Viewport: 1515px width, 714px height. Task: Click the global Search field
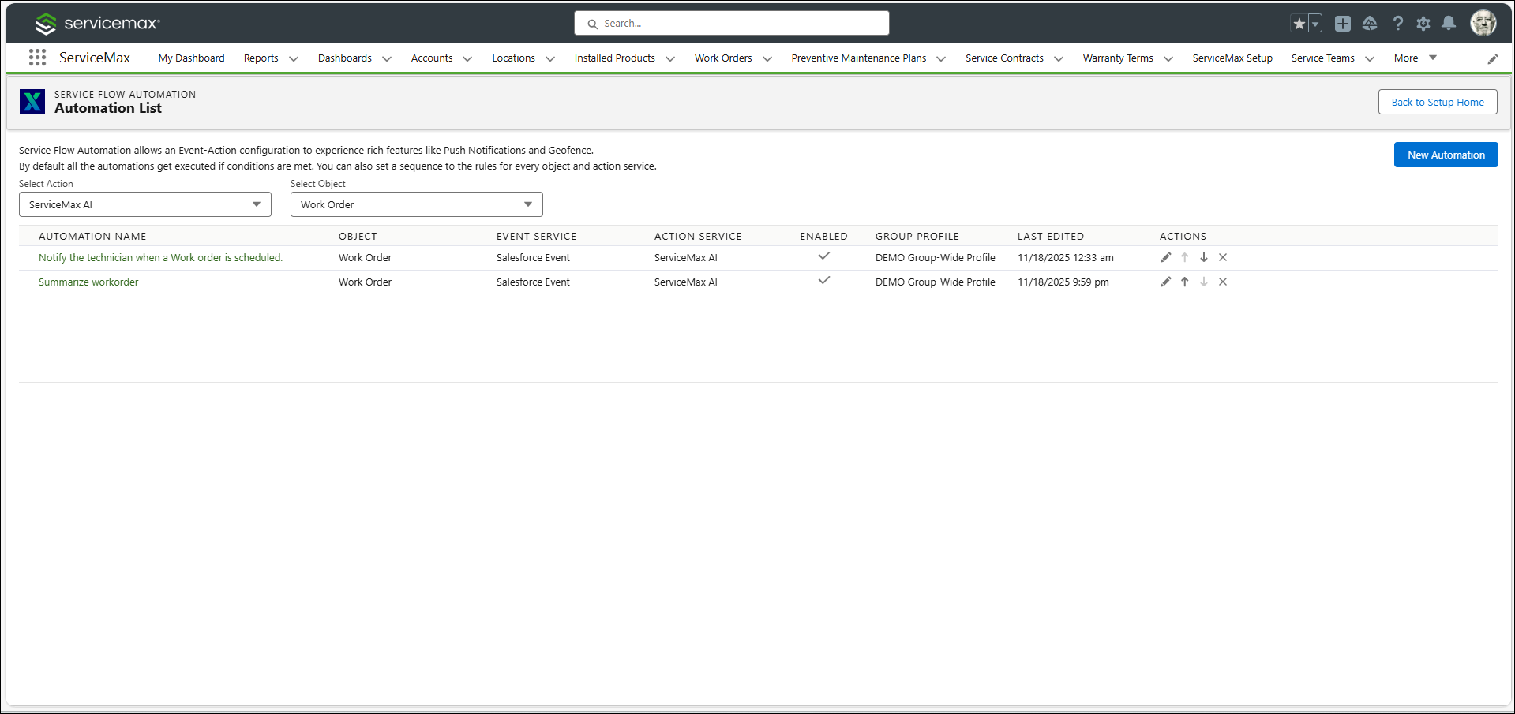click(732, 23)
